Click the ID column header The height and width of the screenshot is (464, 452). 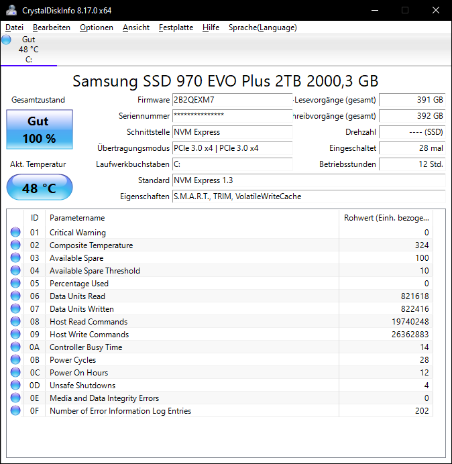pyautogui.click(x=34, y=218)
